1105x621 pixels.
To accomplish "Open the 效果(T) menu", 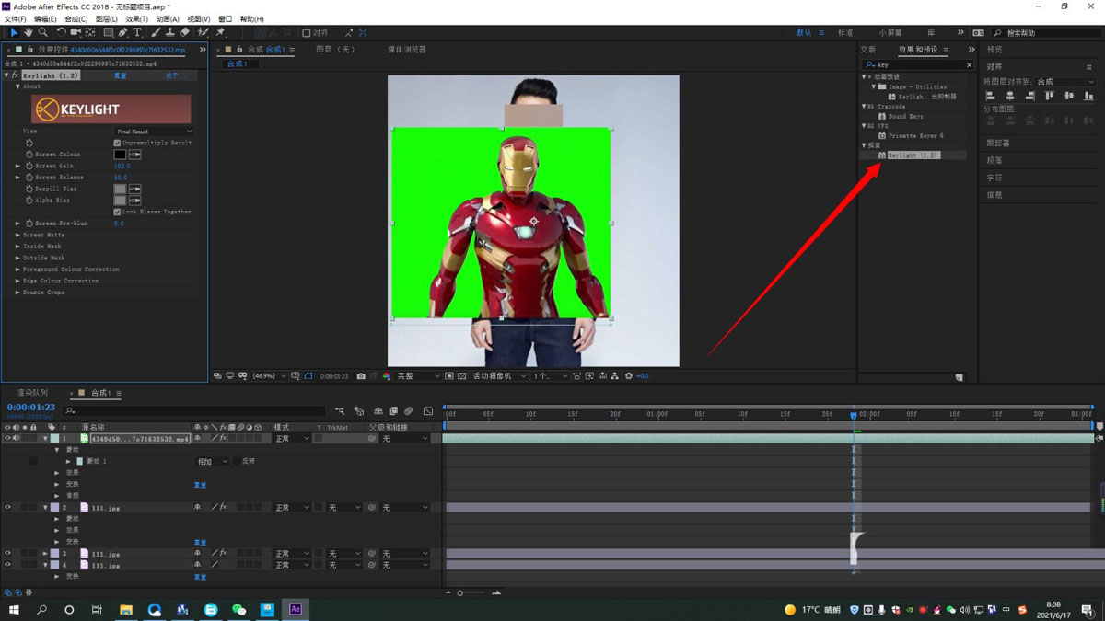I will tap(136, 19).
